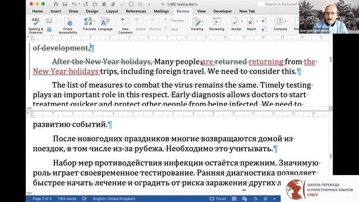The width and height of the screenshot is (359, 202).
Task: Jump to the next tracked change
Action: (264, 29)
